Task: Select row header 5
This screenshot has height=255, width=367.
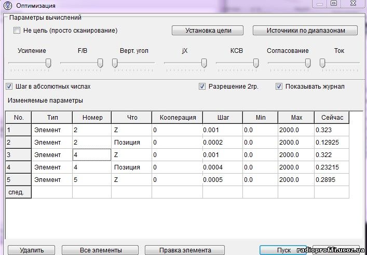Action: pyautogui.click(x=19, y=179)
